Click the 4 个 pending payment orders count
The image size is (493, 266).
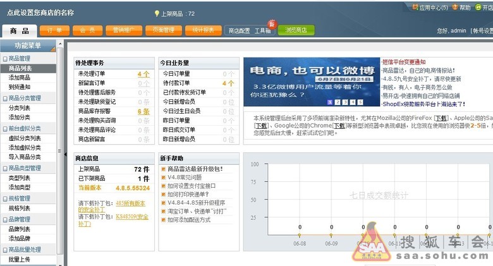(228, 83)
